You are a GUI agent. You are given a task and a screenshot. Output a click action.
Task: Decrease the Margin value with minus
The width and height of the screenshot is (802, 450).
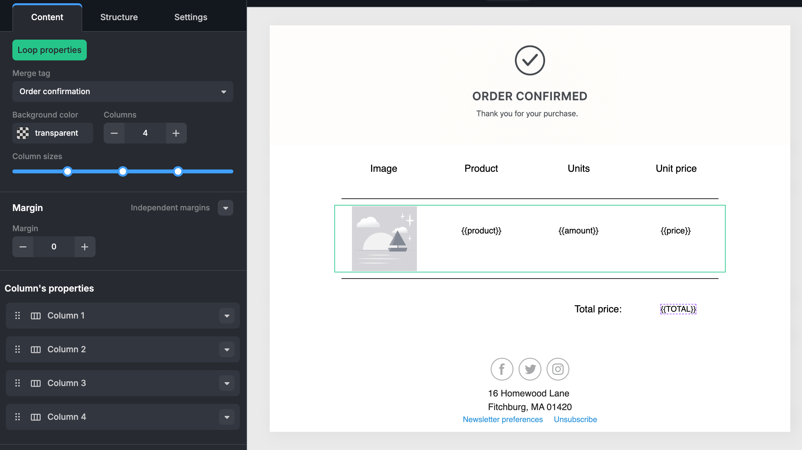[x=23, y=247]
